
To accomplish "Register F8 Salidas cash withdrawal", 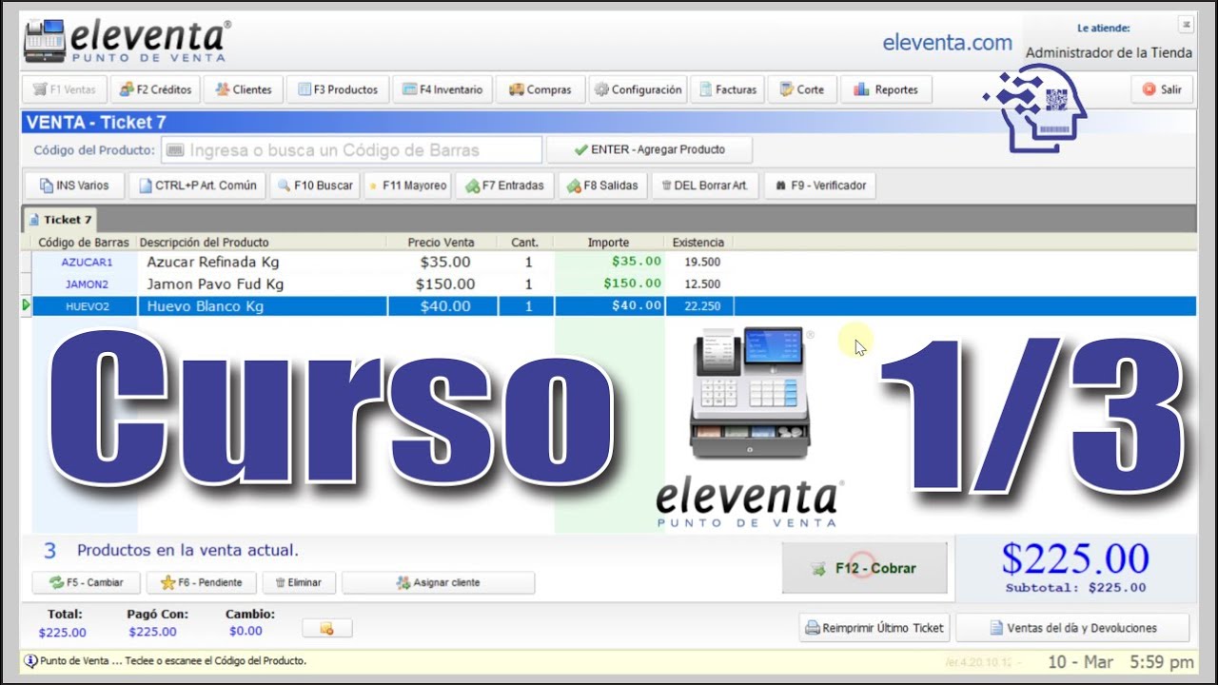I will tap(601, 186).
